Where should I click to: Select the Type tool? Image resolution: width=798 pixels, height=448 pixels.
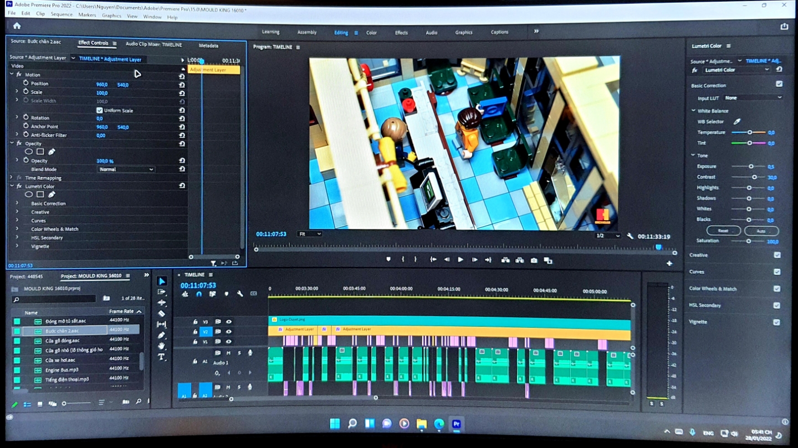tap(162, 357)
